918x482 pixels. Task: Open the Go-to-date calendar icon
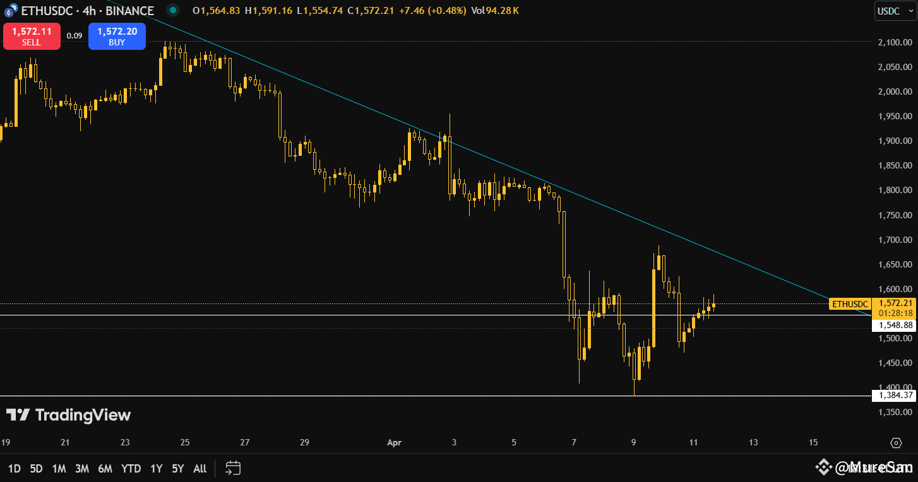coord(233,469)
